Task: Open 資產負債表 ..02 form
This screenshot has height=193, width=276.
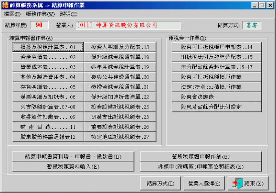Action: pyautogui.click(x=48, y=57)
